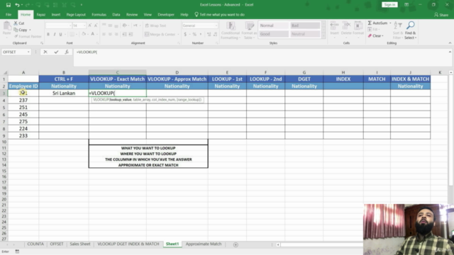Switch to the Data tab
The width and height of the screenshot is (454, 255).
click(116, 14)
